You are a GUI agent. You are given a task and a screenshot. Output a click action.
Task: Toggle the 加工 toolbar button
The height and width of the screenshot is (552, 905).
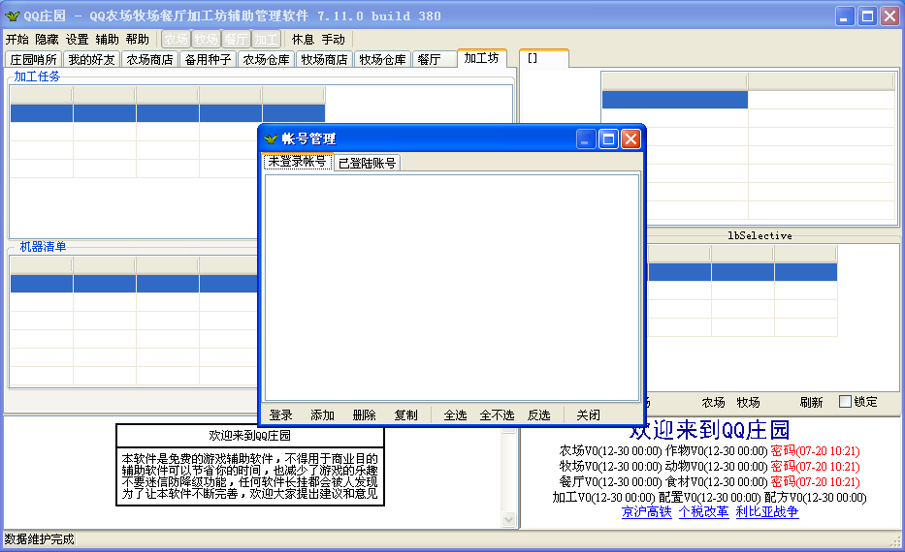click(x=266, y=39)
